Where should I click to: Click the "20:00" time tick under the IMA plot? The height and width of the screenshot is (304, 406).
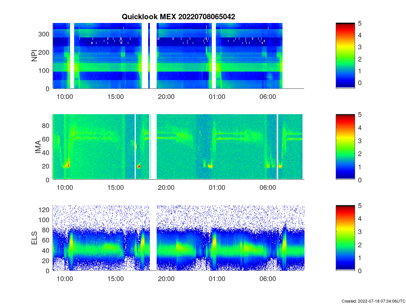pos(166,188)
